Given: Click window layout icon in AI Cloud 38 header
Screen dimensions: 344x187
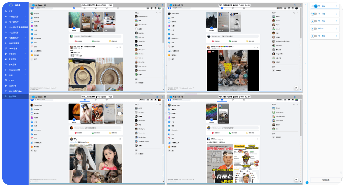Looking at the screenshot, I should pos(295,5).
